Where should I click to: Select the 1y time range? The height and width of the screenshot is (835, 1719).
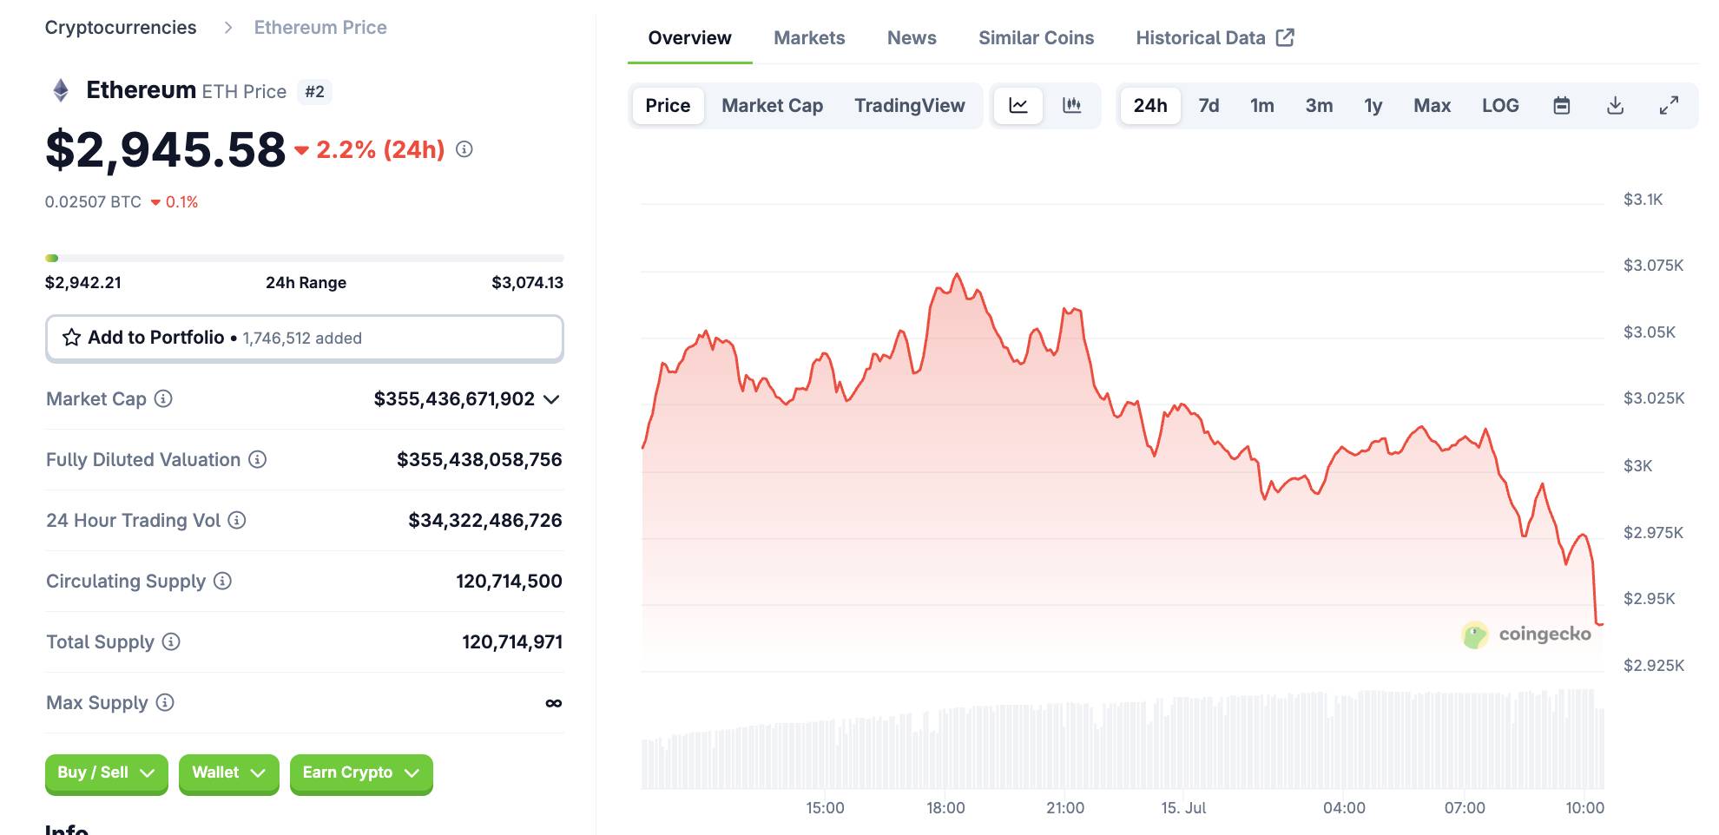1373,106
